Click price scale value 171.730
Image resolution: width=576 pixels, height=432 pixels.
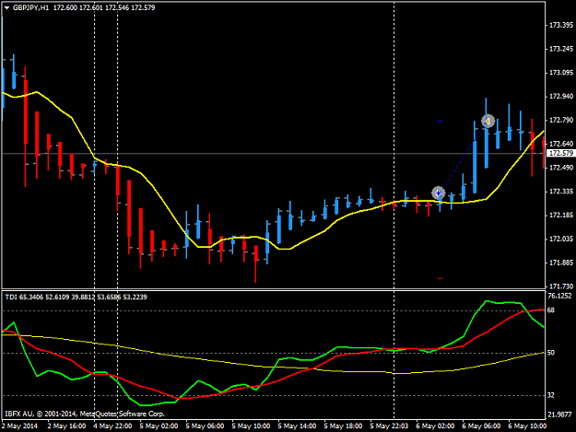click(x=561, y=286)
